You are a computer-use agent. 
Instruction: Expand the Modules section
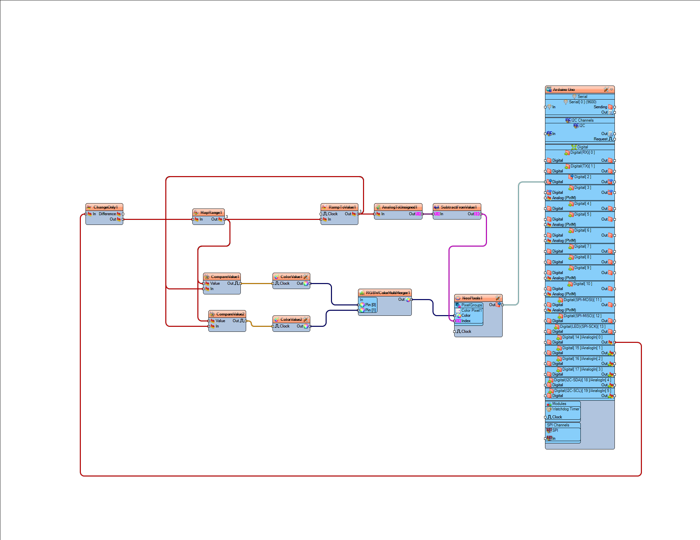coord(561,403)
